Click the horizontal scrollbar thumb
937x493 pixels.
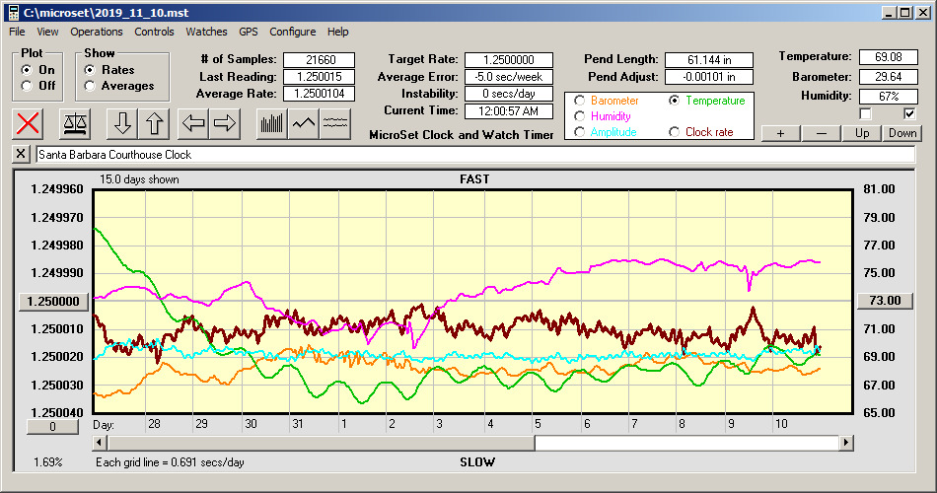[x=321, y=443]
